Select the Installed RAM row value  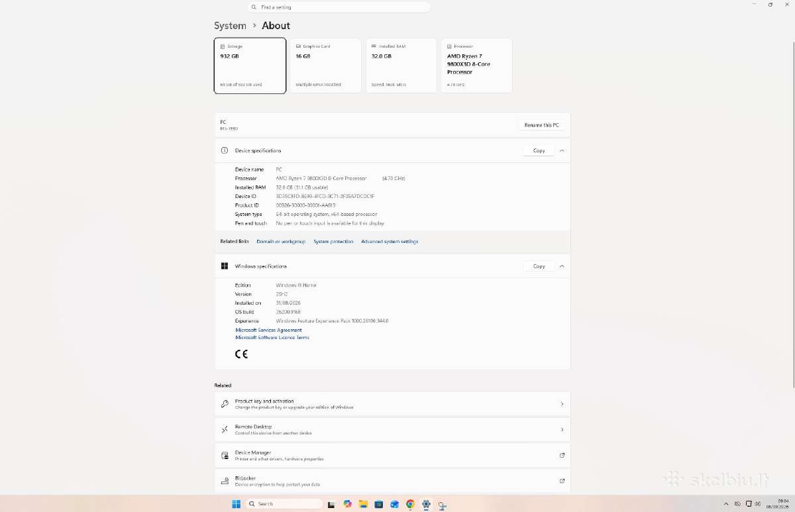301,187
